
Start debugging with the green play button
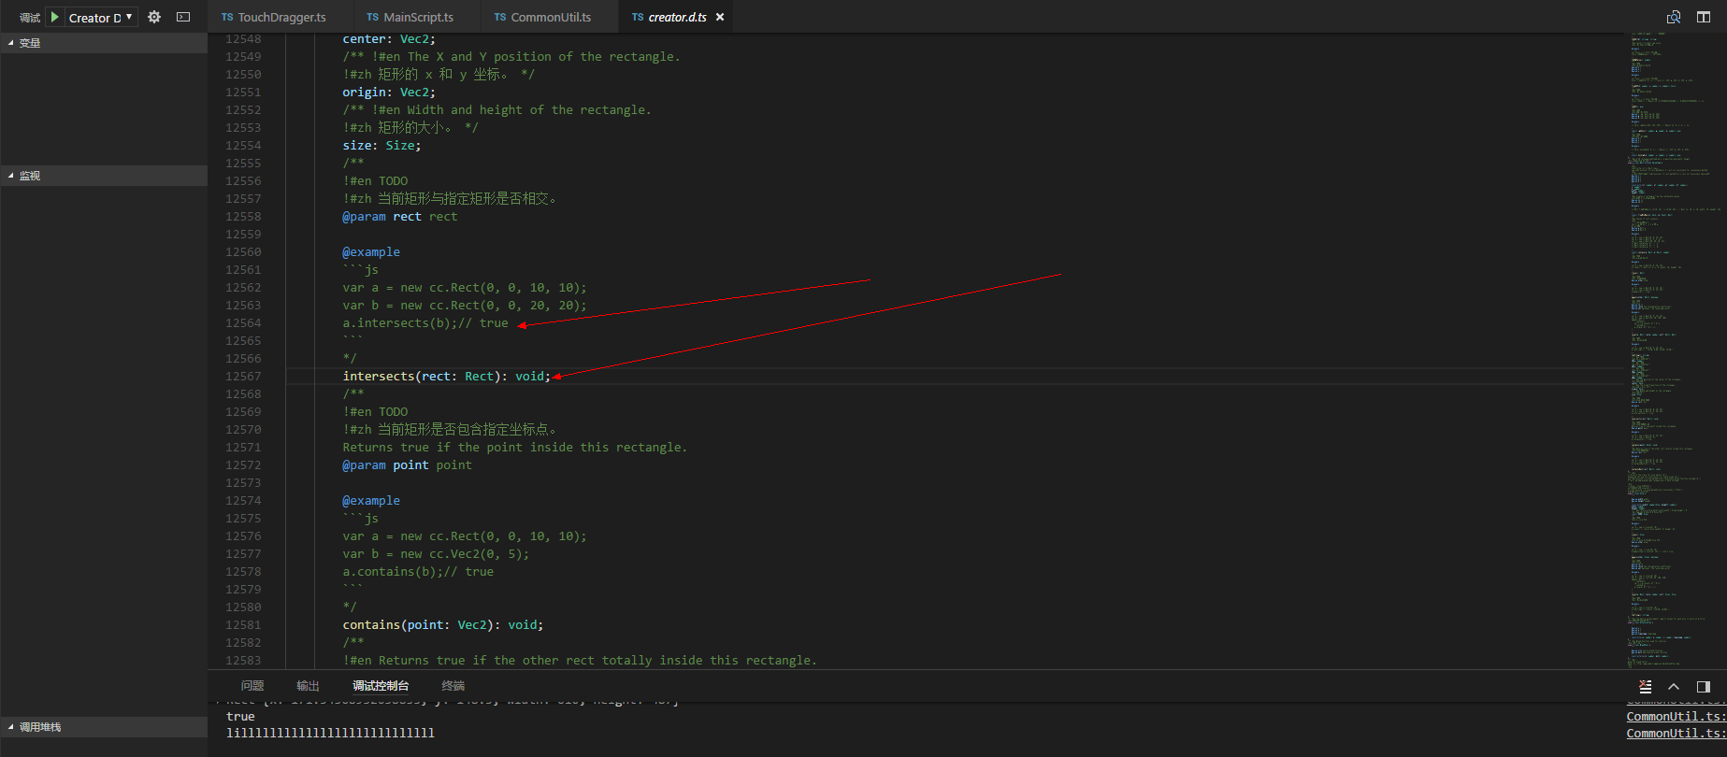coord(55,17)
